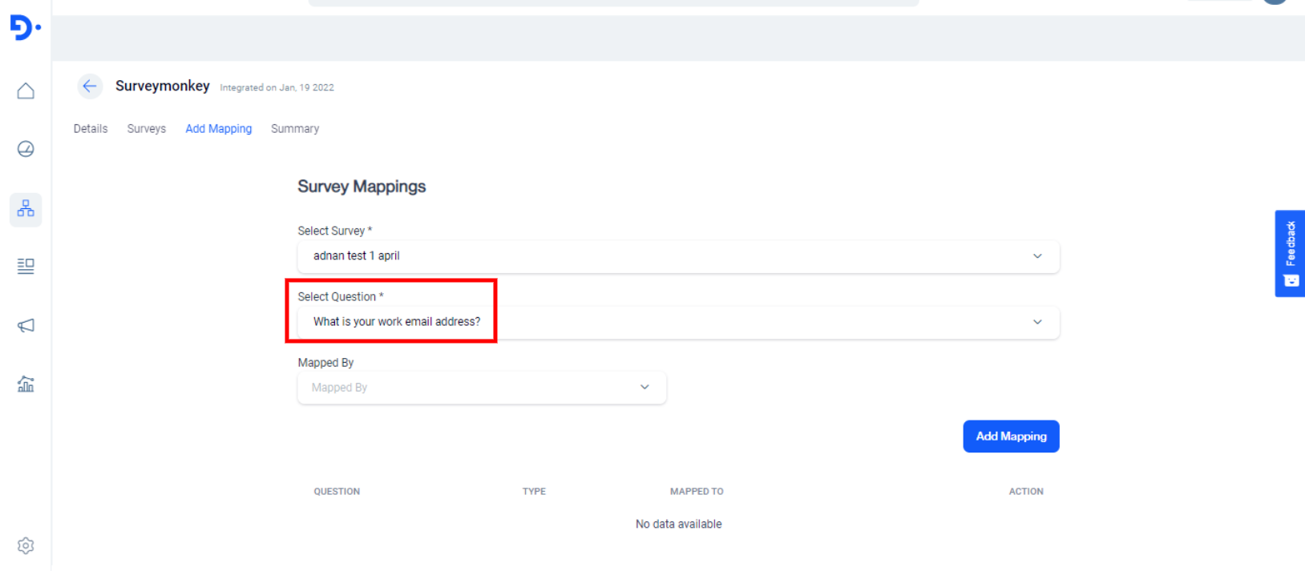Open settings gear at the sidebar bottom
Image resolution: width=1305 pixels, height=571 pixels.
[26, 545]
